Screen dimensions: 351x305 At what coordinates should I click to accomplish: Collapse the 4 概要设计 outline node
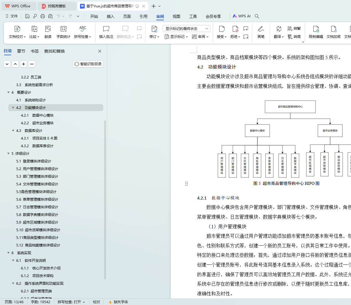[8, 92]
